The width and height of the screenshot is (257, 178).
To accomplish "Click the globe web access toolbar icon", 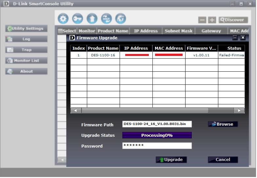I will [x=121, y=19].
